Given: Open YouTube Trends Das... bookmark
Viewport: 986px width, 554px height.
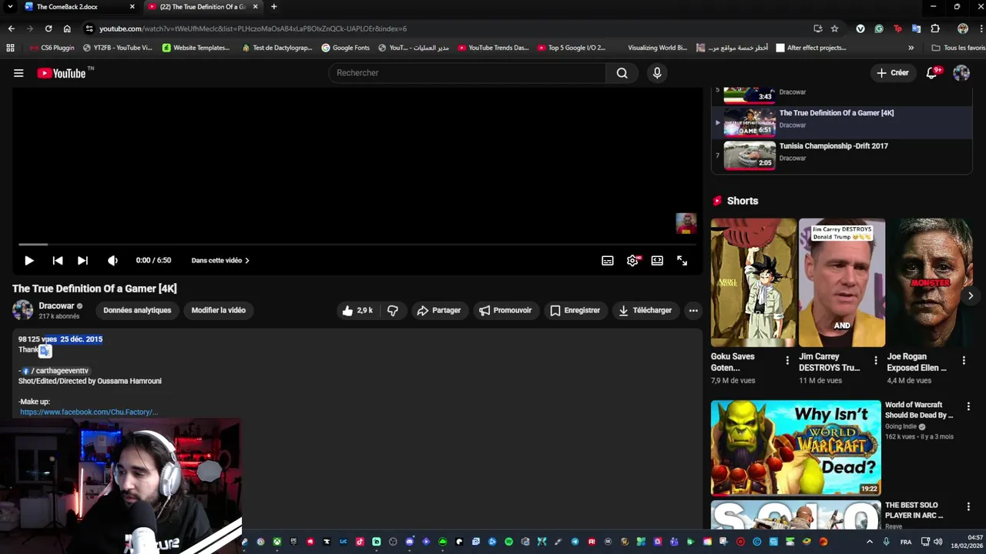Looking at the screenshot, I should pos(493,48).
